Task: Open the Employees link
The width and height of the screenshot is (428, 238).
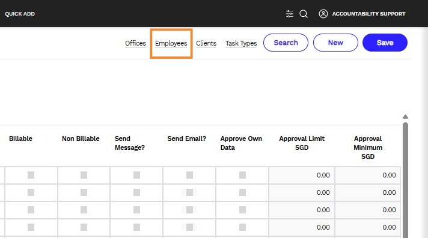Action: pyautogui.click(x=171, y=43)
